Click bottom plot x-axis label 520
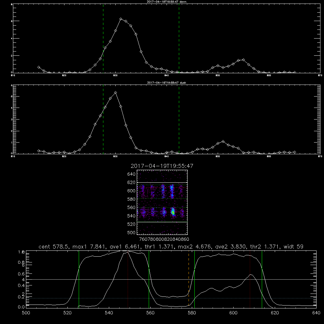The height and width of the screenshot is (324, 324). pyautogui.click(x=67, y=313)
